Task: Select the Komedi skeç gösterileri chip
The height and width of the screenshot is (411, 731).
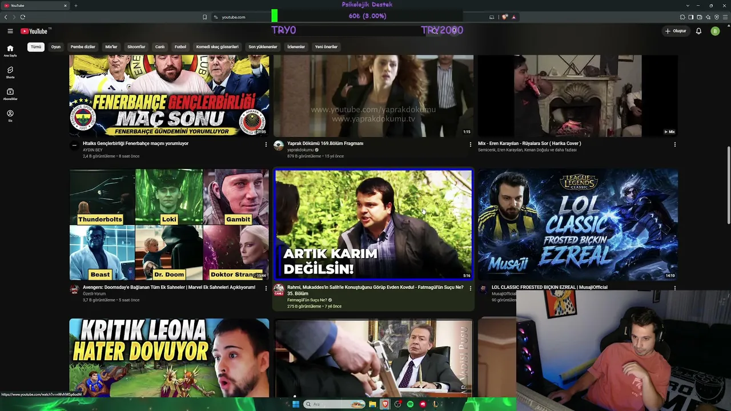Action: click(217, 47)
